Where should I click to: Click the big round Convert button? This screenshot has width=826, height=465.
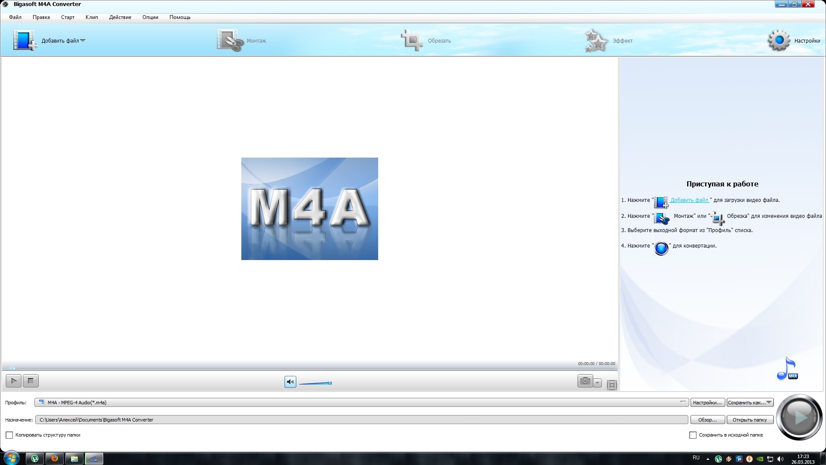point(799,417)
